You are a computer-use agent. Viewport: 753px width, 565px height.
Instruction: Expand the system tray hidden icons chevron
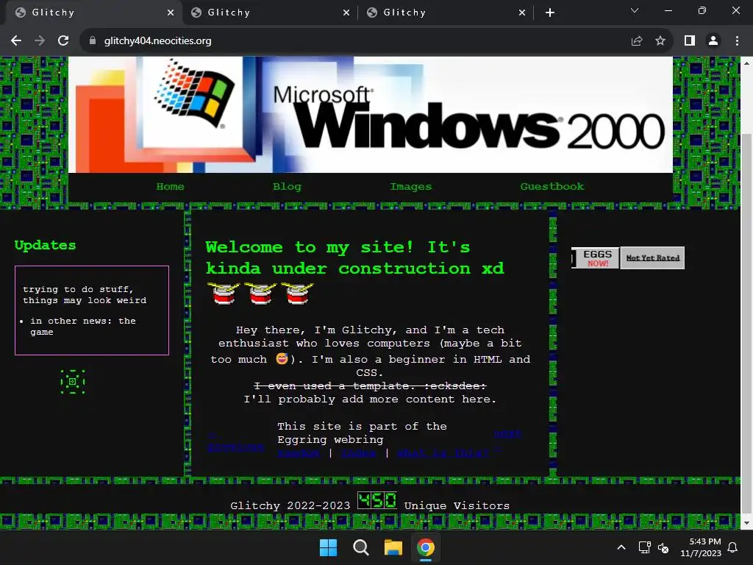621,547
